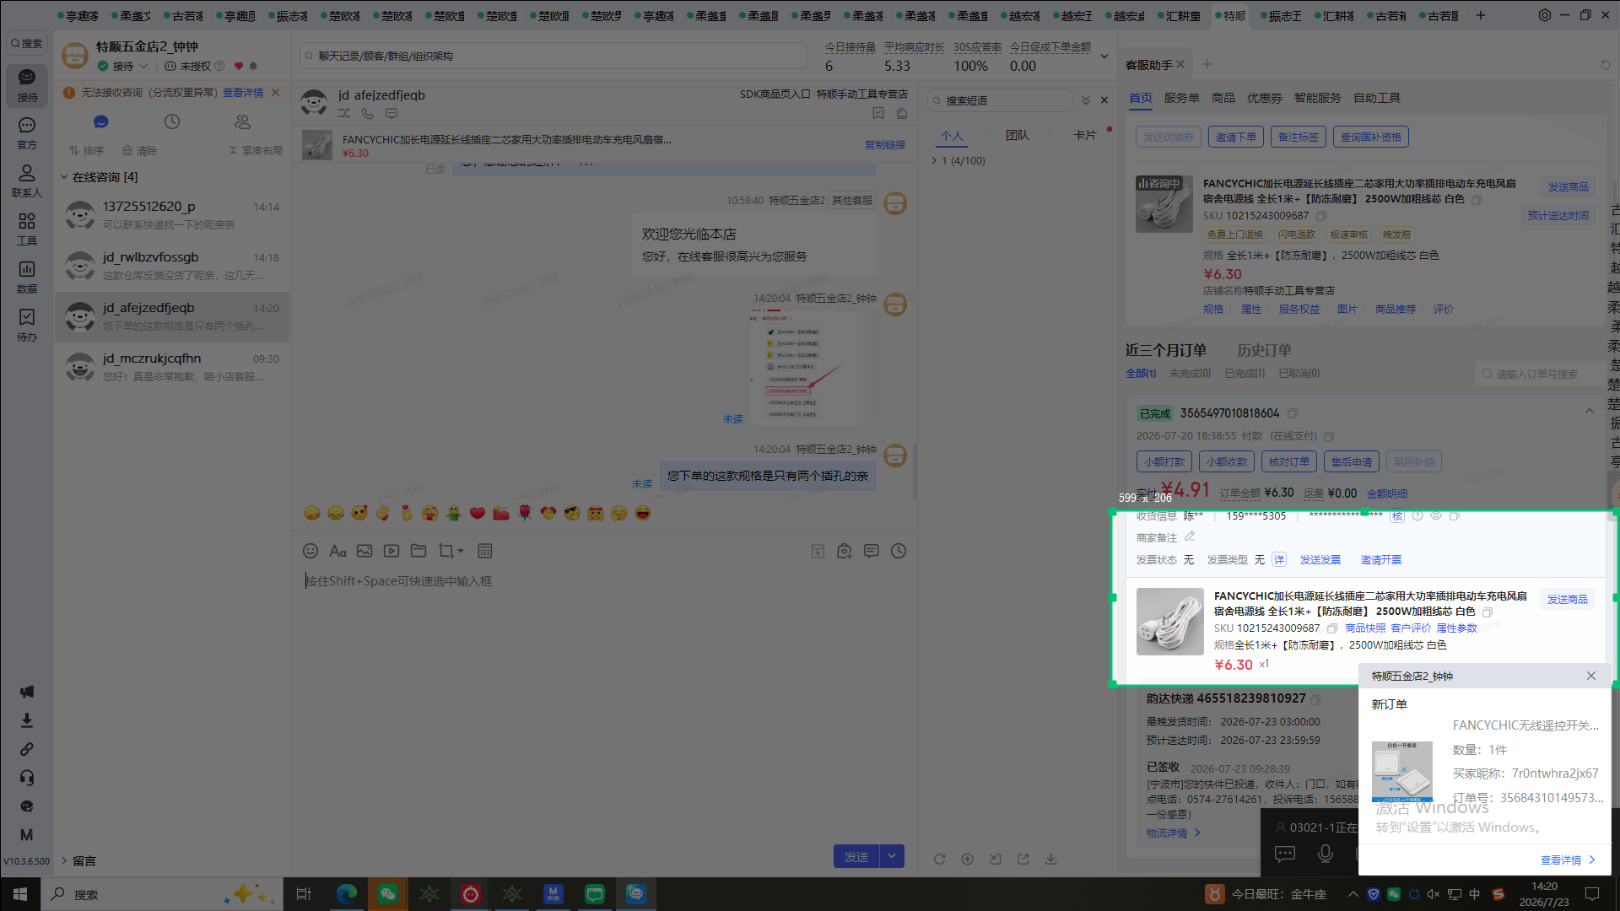Close the 新订单 notification popup

(1590, 676)
